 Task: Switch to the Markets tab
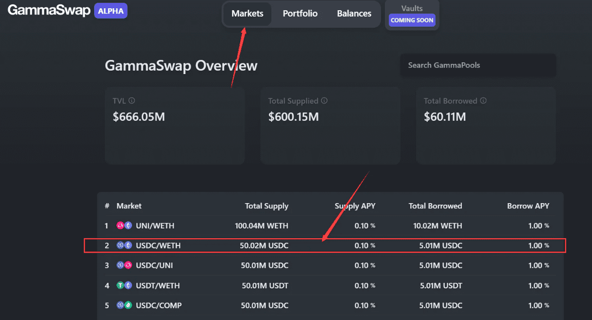247,14
